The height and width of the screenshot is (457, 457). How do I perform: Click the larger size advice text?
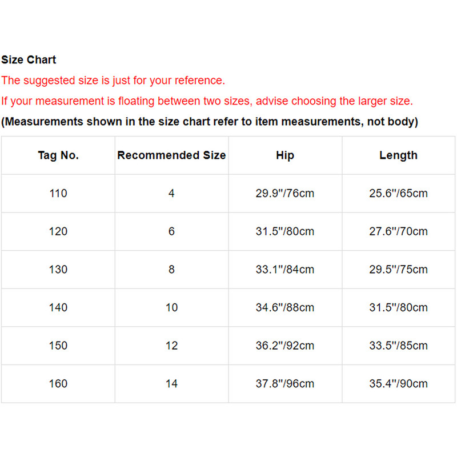tap(207, 101)
